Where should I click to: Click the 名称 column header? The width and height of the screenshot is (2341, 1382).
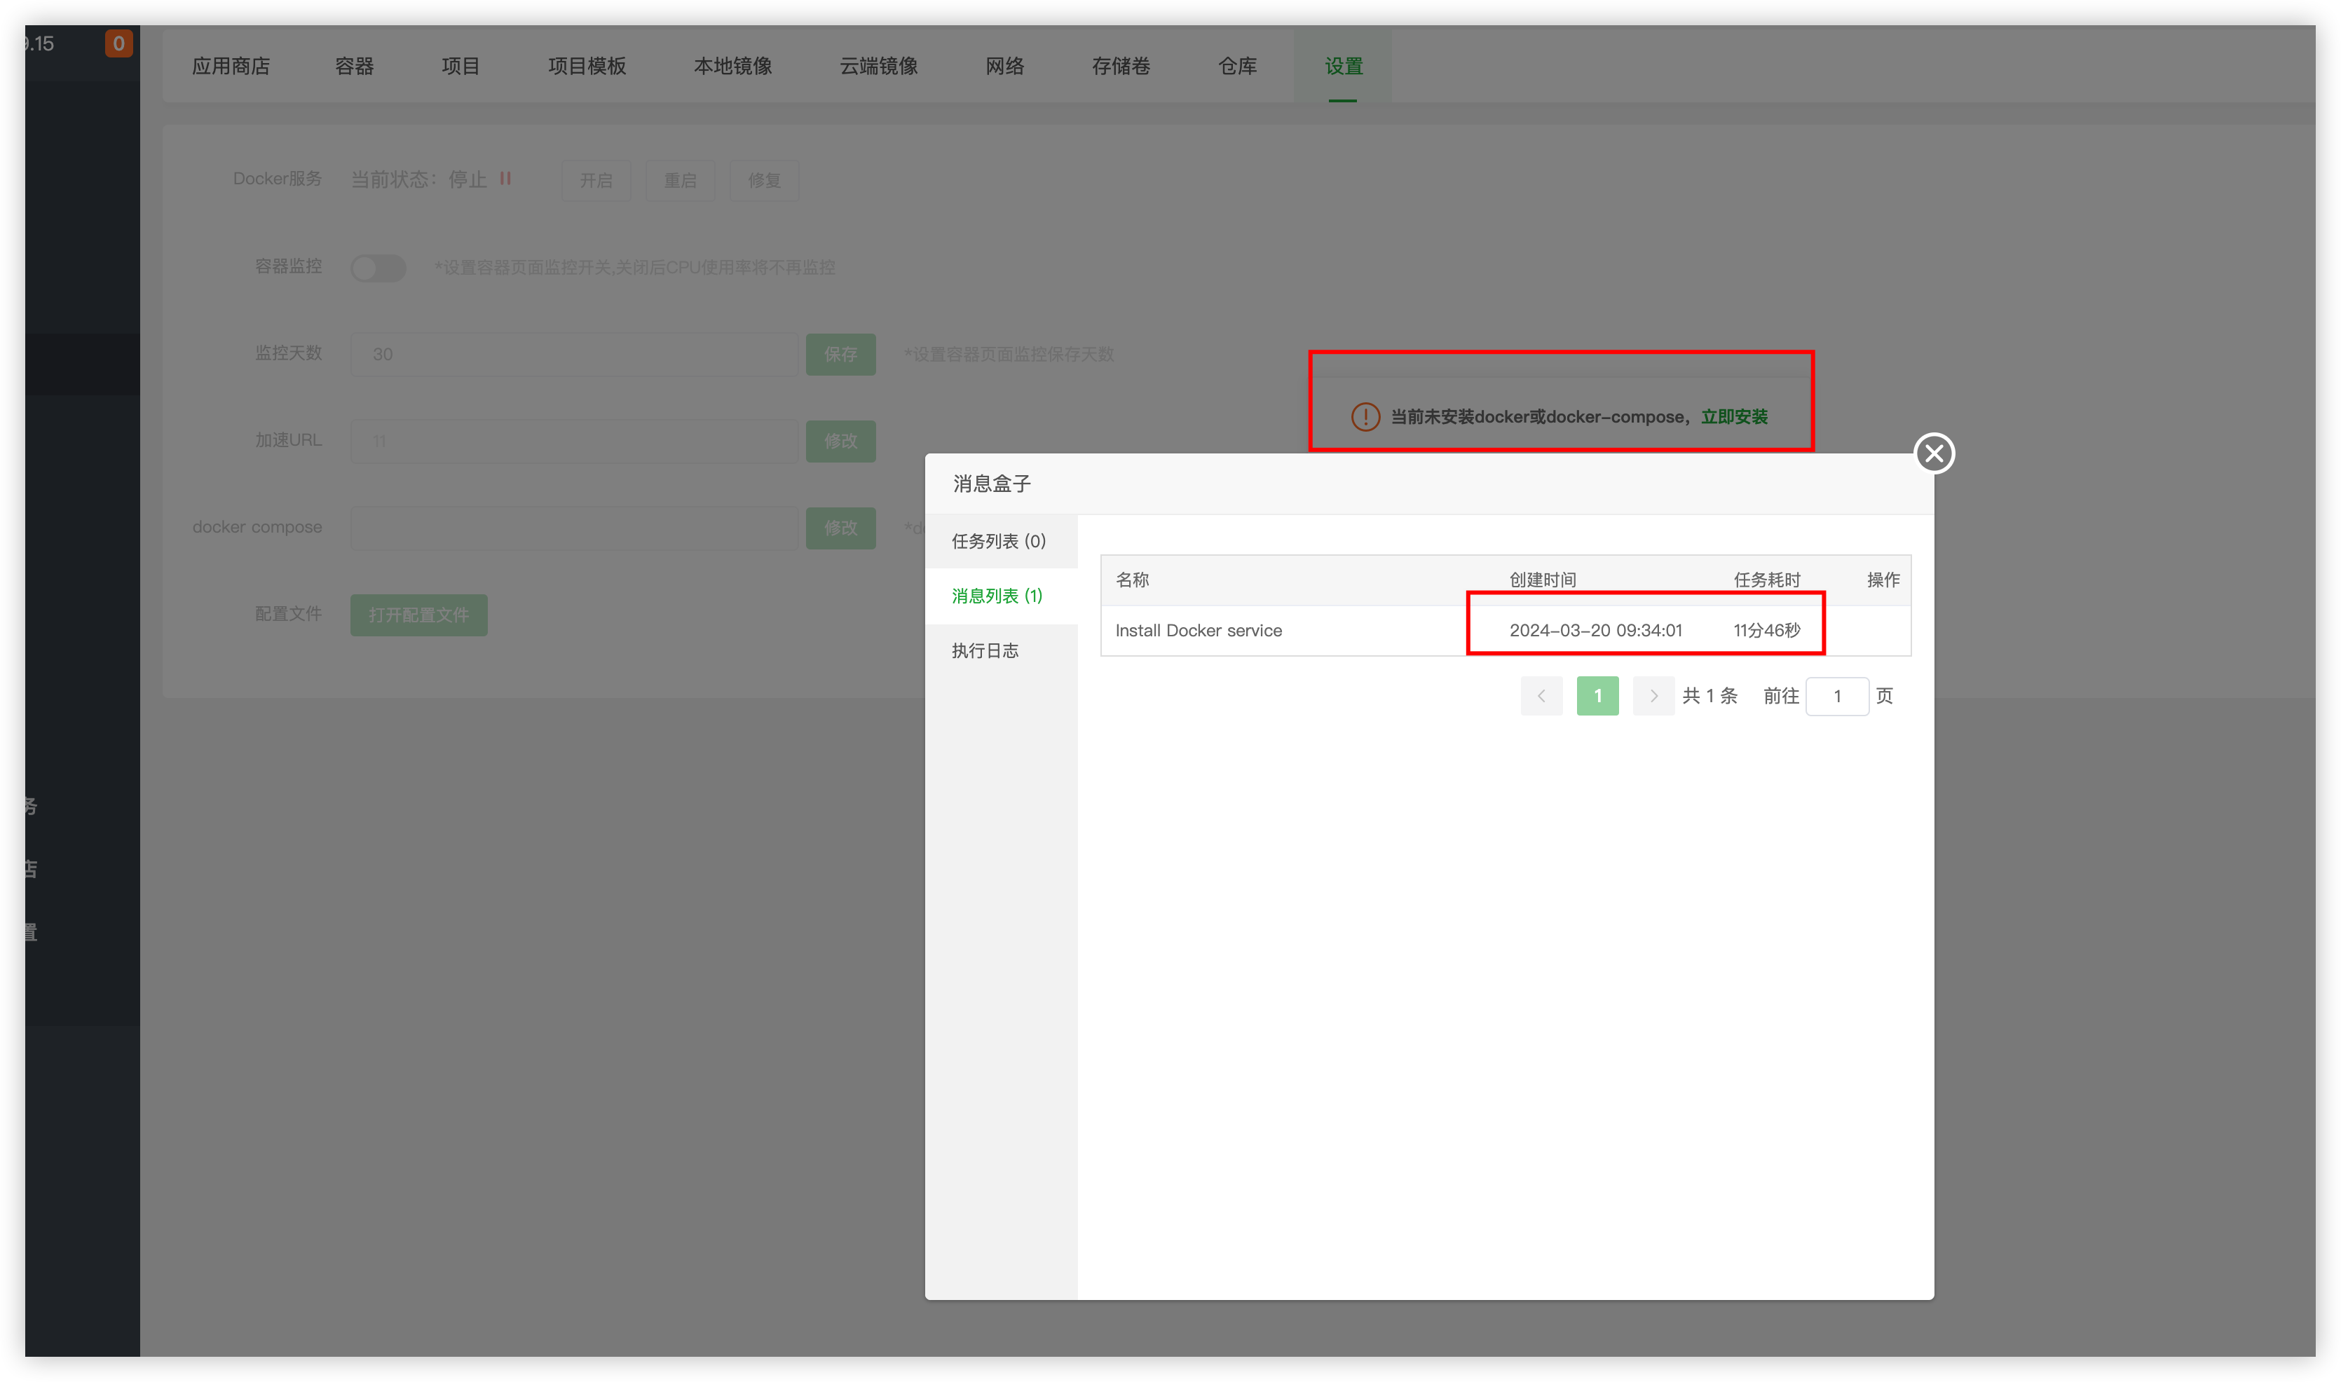1133,580
